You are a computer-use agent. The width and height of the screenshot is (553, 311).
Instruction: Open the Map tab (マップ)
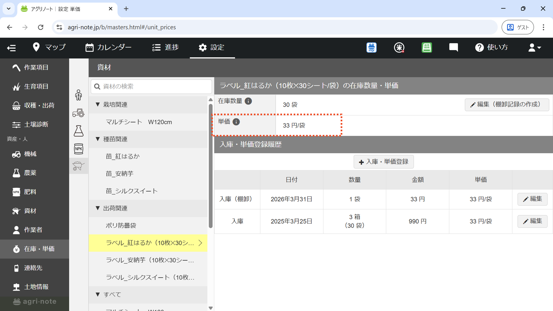point(49,47)
